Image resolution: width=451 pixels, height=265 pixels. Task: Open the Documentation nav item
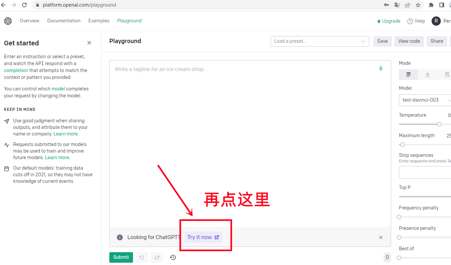(64, 21)
